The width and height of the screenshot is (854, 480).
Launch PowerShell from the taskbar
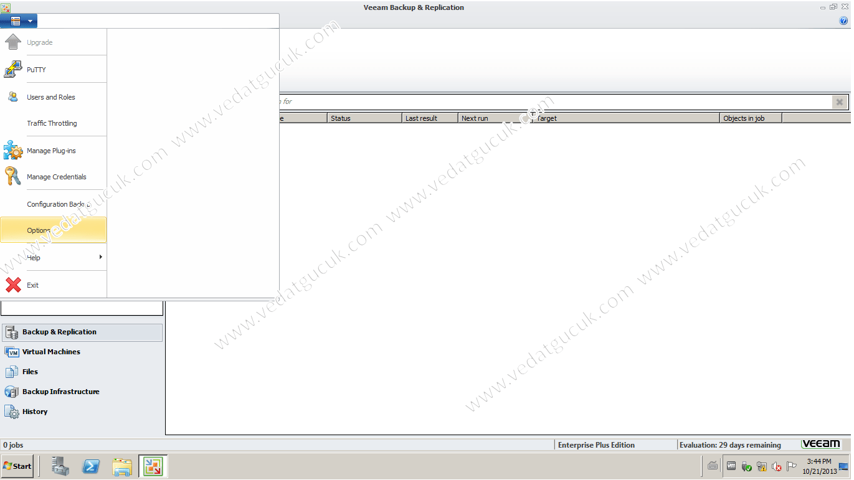tap(92, 466)
